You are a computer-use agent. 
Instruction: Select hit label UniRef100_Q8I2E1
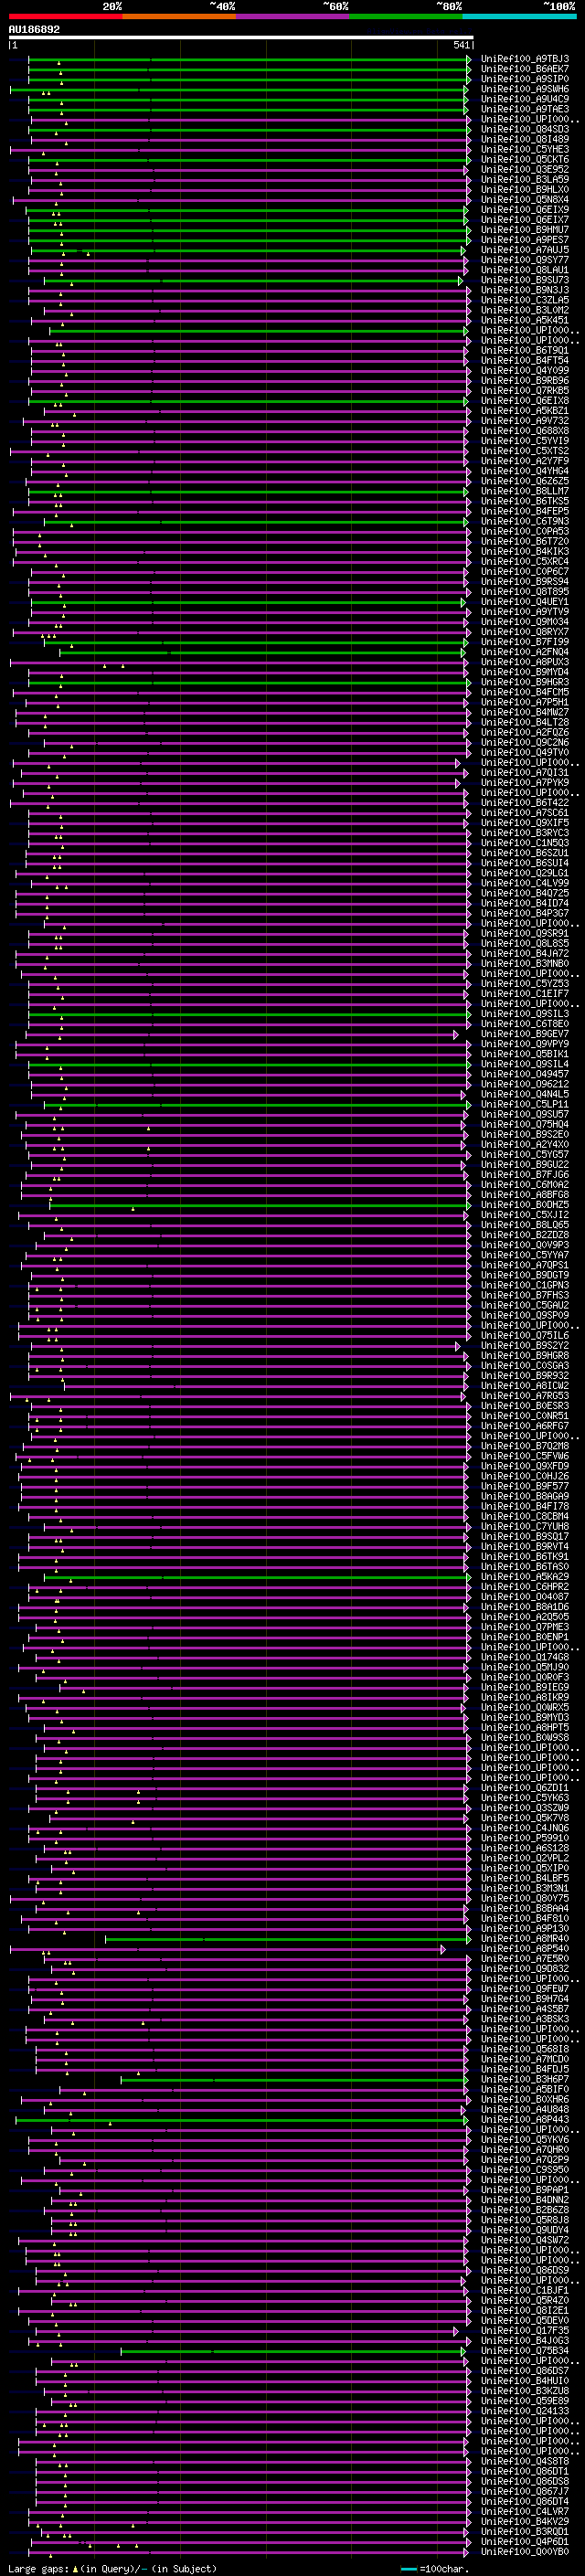coord(525,2310)
